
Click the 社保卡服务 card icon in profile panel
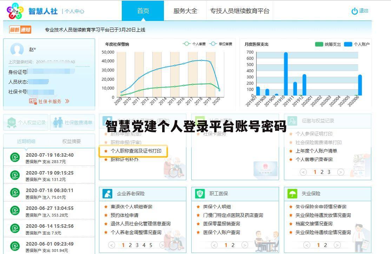coord(33,101)
